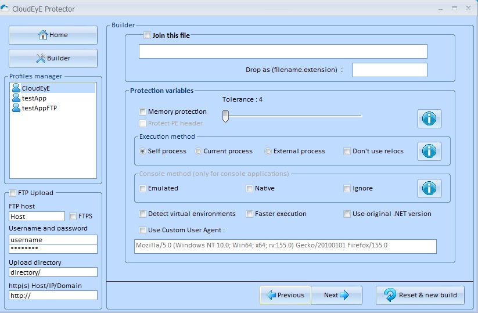Minimize the CloudEyE Protector window
This screenshot has height=313, width=478.
(x=440, y=9)
